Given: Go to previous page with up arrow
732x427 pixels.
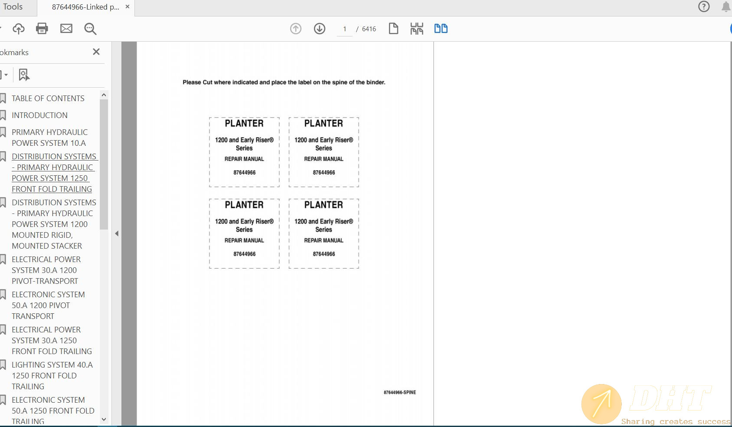Looking at the screenshot, I should (x=296, y=29).
